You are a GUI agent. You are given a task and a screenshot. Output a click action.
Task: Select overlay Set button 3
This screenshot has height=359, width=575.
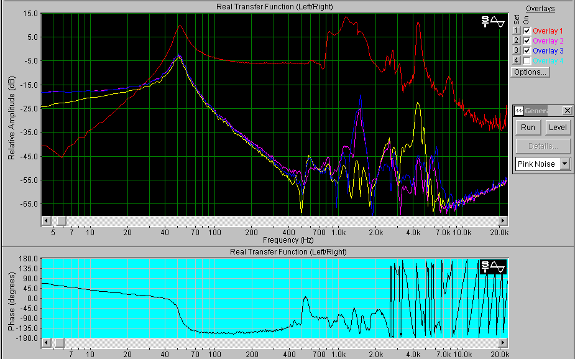(517, 50)
